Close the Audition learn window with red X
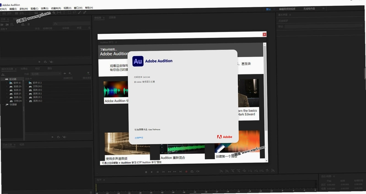 point(264,35)
